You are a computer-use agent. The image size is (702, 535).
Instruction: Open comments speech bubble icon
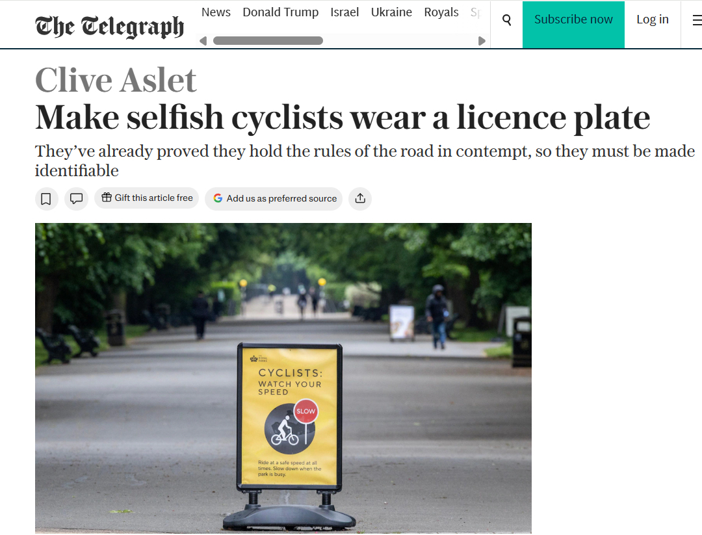(x=76, y=199)
